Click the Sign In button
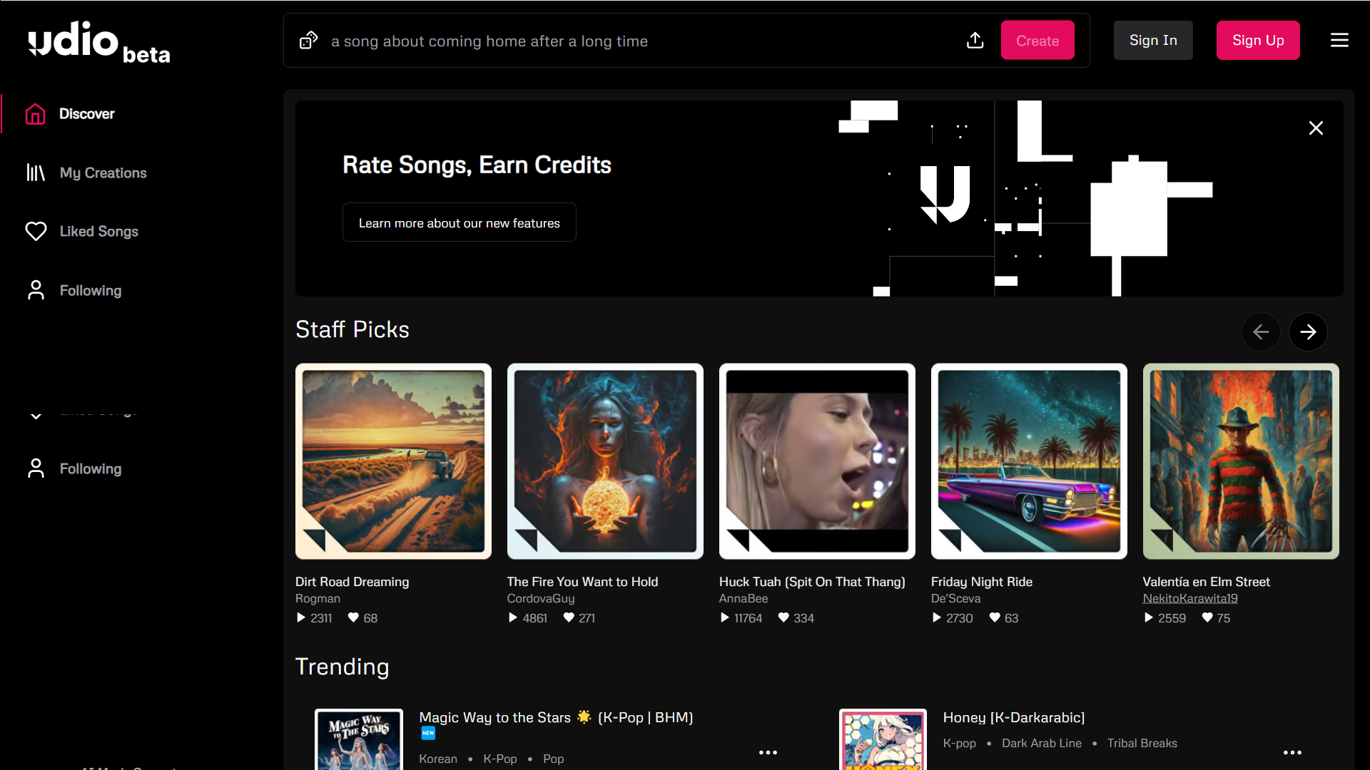The width and height of the screenshot is (1370, 770). [1152, 39]
